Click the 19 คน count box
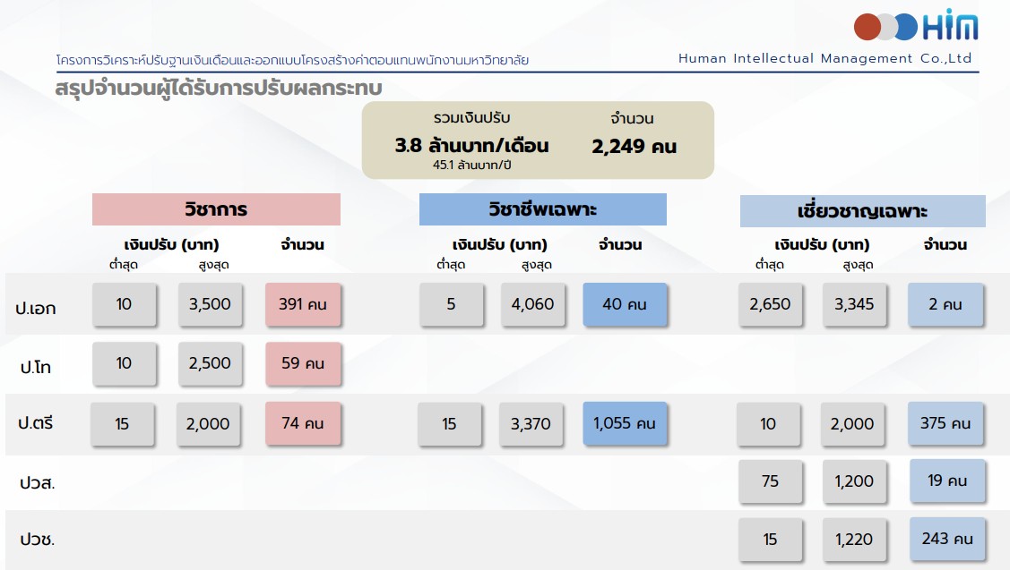This screenshot has width=1010, height=570. pos(947,481)
